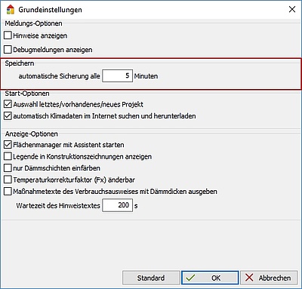Enable Temperaturkorrekturfaktor (Fx) änderbar
This screenshot has height=289, width=302.
pyautogui.click(x=8, y=180)
